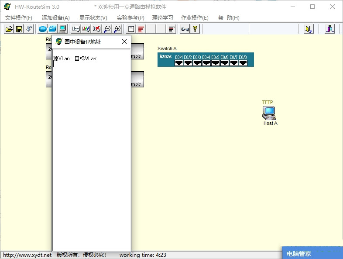This screenshot has width=343, height=259.
Task: Close the 图中设备IP地址 dialog
Action: coord(124,41)
